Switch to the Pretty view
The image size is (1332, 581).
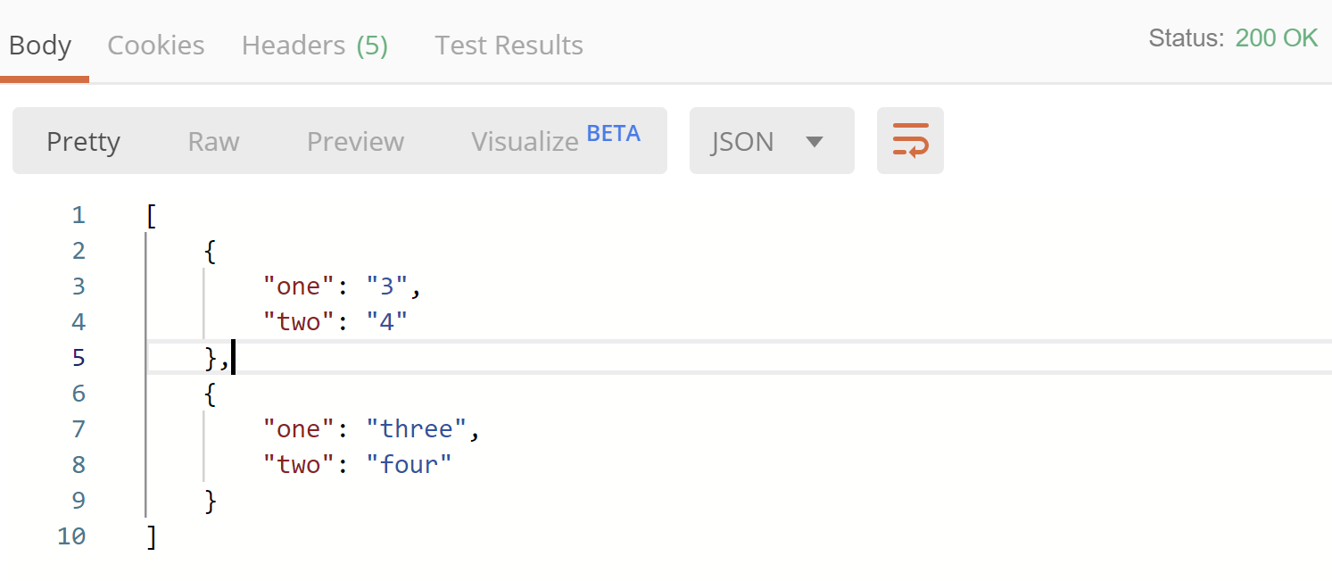point(82,140)
